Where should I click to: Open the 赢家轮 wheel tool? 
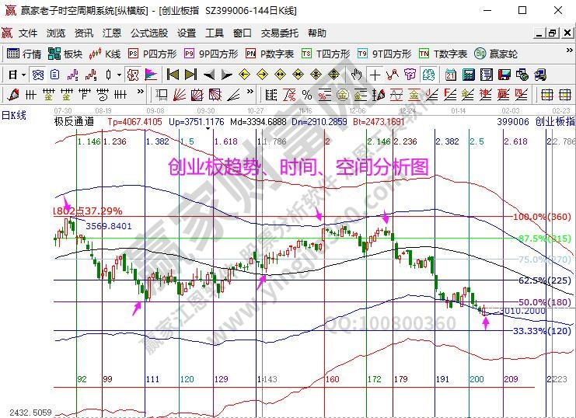click(496, 54)
